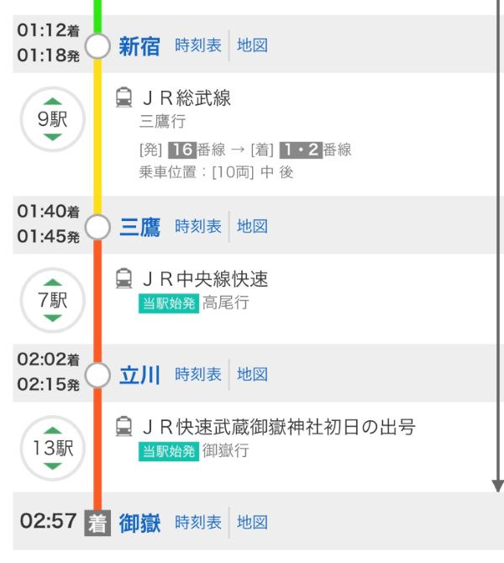The image size is (504, 563).
Task: Expand the 13駅 intermediate stops list
Action: point(52,448)
